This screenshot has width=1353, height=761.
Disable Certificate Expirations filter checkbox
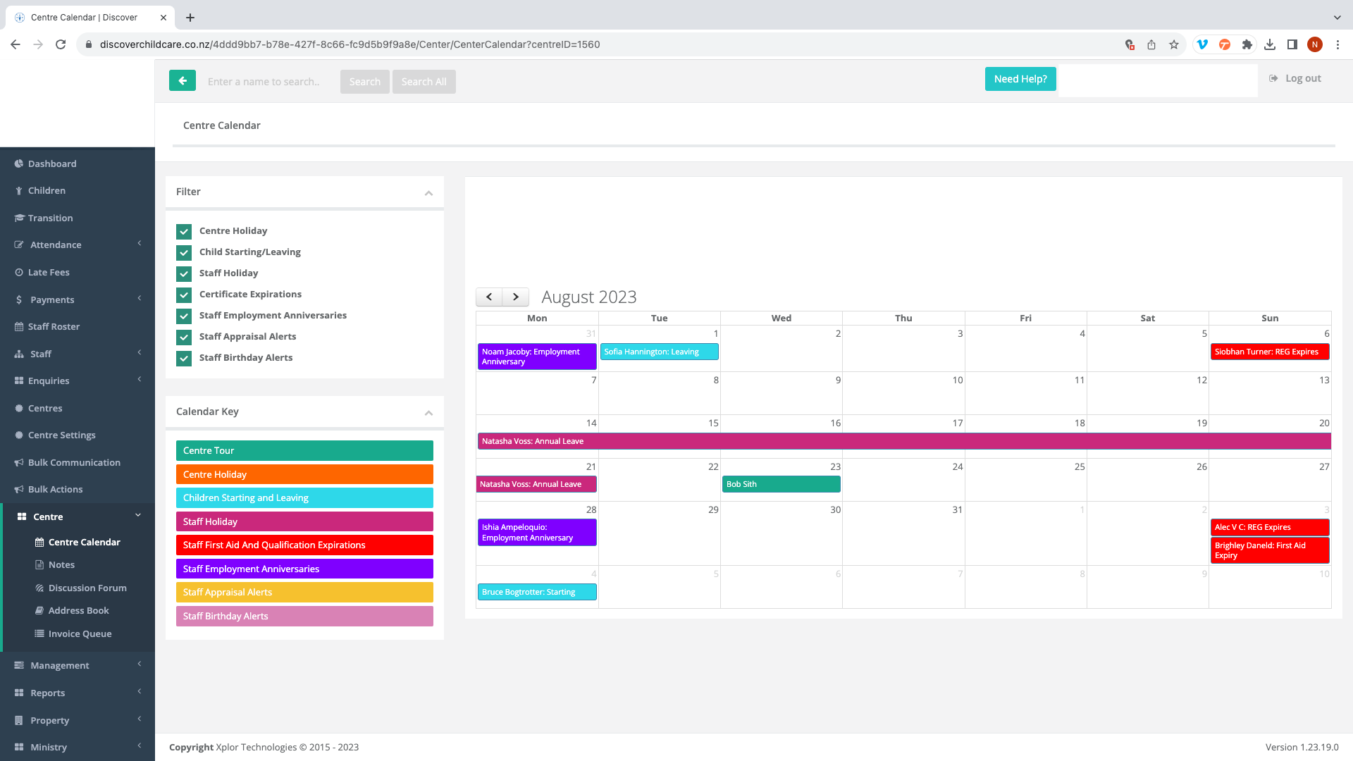184,295
